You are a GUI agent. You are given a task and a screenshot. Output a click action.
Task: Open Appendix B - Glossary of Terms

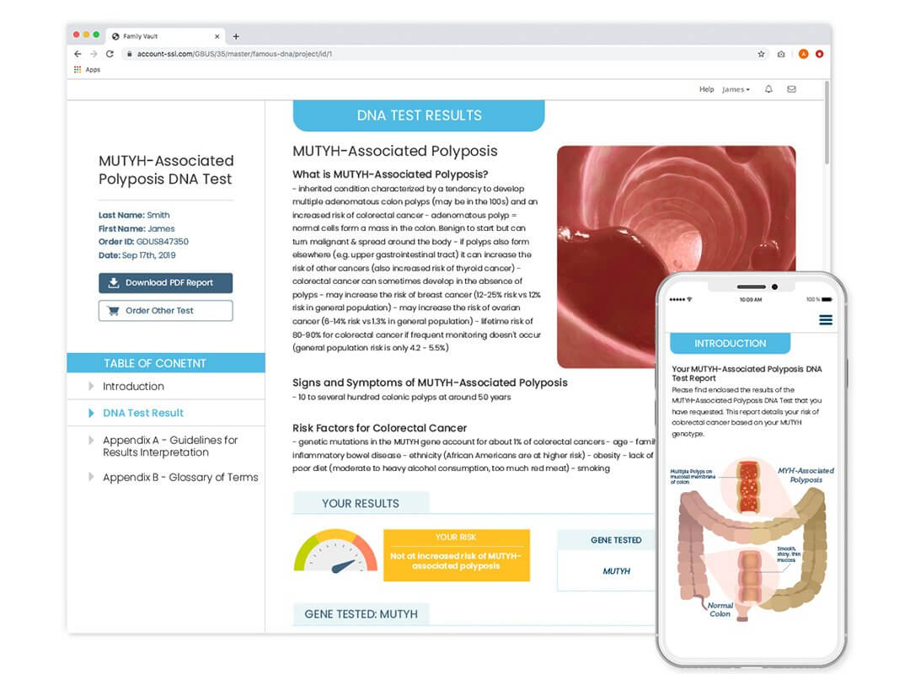coord(180,477)
